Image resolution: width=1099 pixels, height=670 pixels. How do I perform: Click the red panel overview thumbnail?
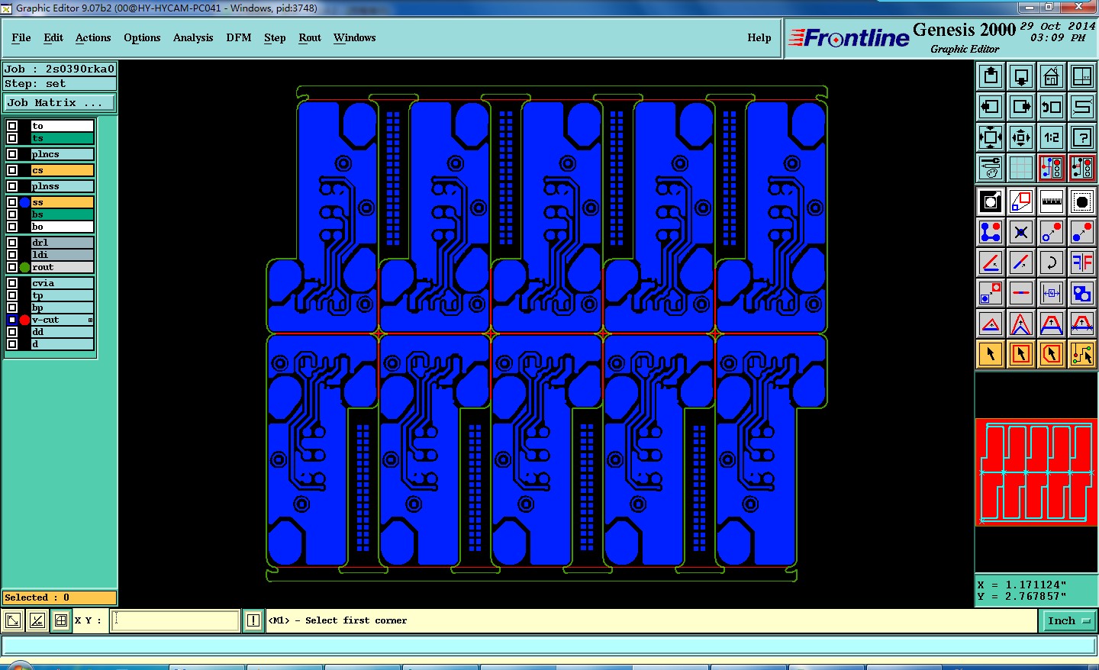tap(1036, 472)
